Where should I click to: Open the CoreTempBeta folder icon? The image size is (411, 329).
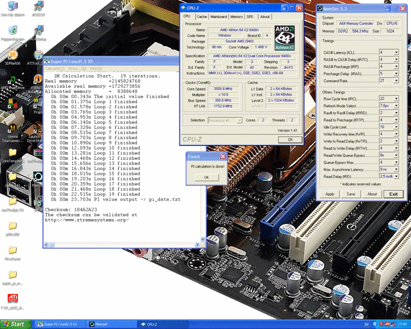12,153
